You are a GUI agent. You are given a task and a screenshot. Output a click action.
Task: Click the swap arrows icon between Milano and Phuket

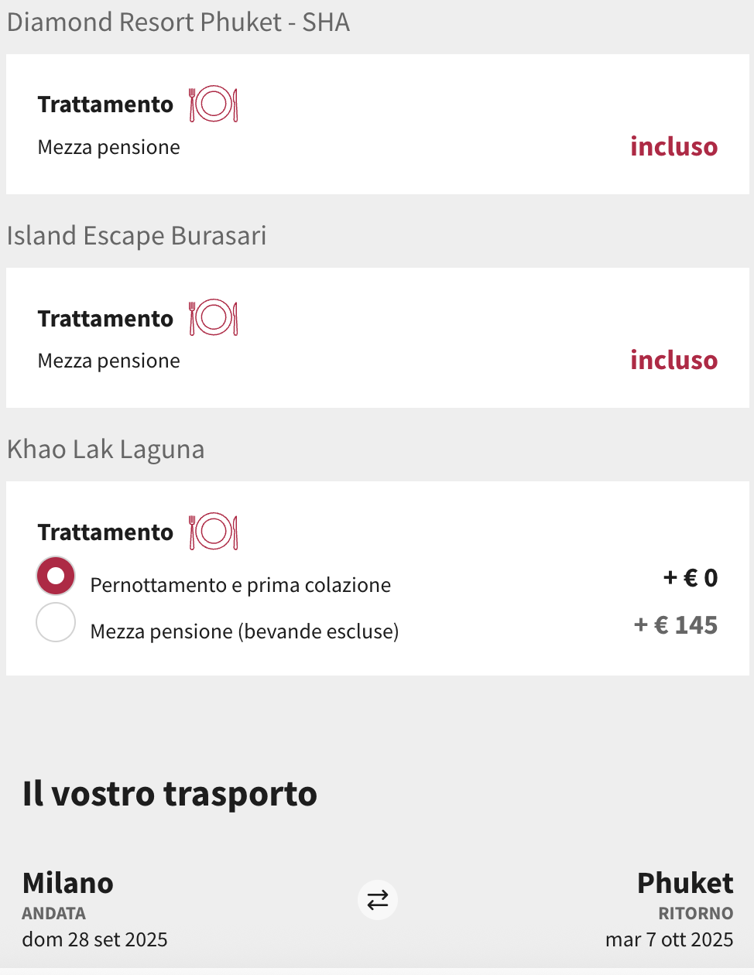point(378,900)
